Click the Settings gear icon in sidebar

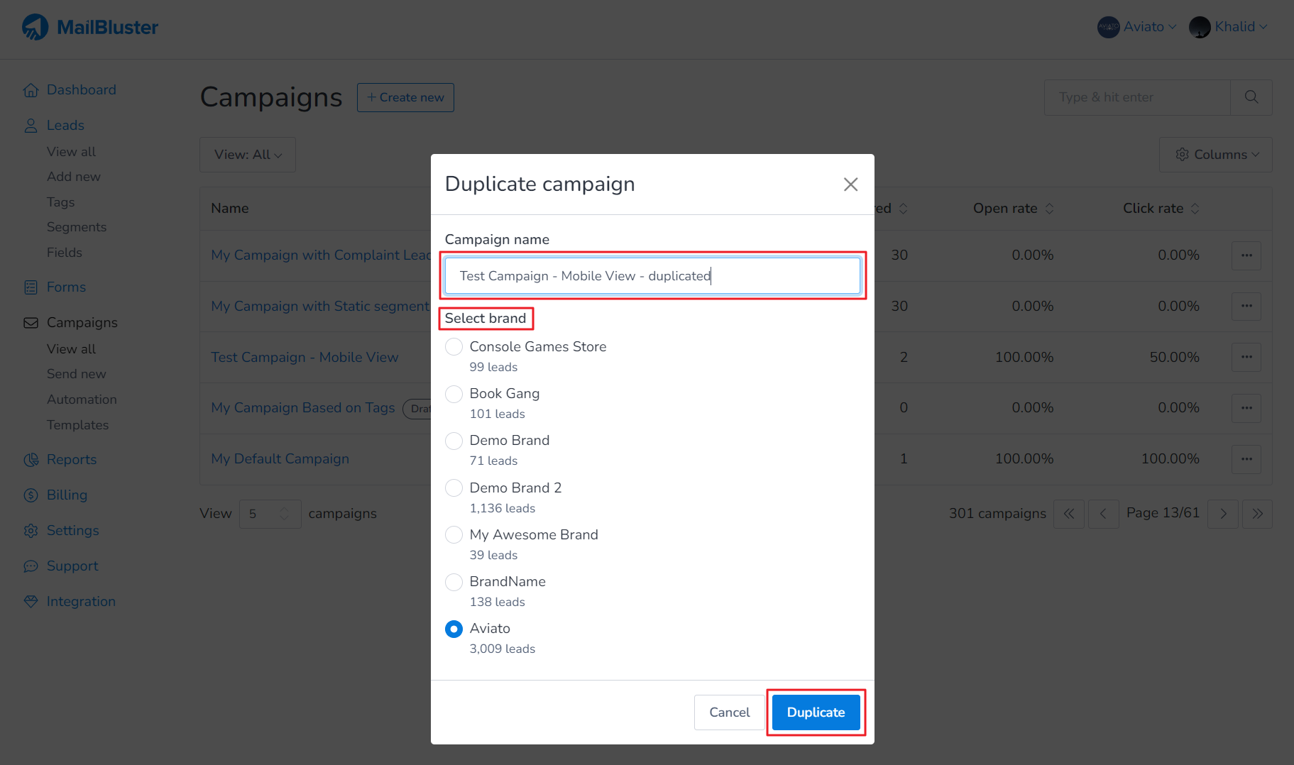pyautogui.click(x=31, y=531)
